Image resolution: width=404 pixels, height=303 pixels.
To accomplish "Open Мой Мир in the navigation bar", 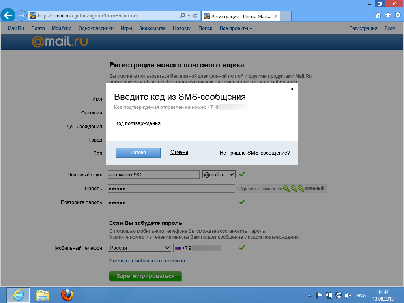I will (x=62, y=28).
